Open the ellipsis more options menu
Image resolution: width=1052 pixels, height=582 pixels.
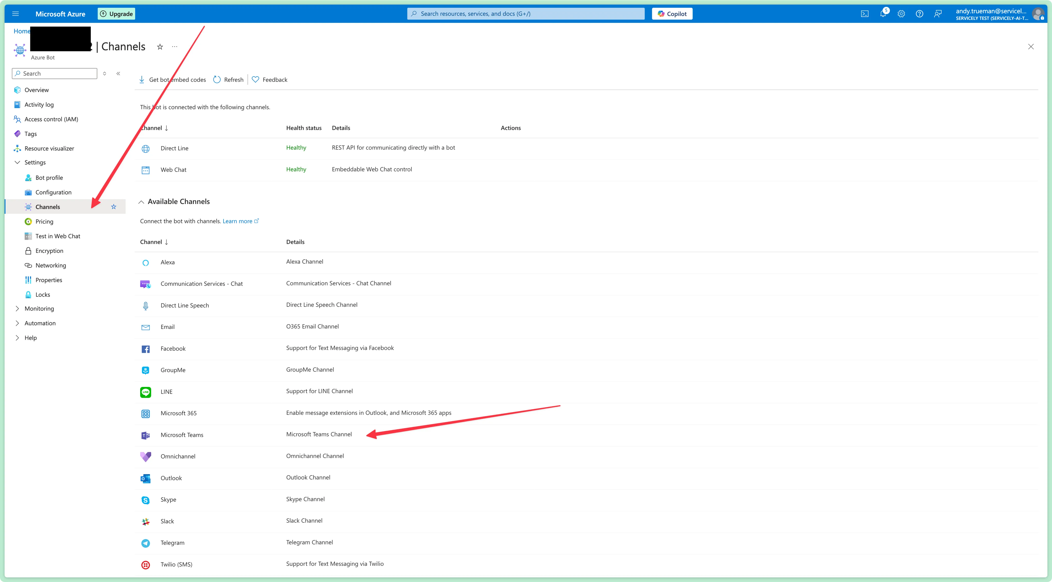[175, 47]
